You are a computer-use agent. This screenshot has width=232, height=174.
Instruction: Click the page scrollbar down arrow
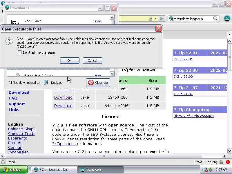click(229, 151)
